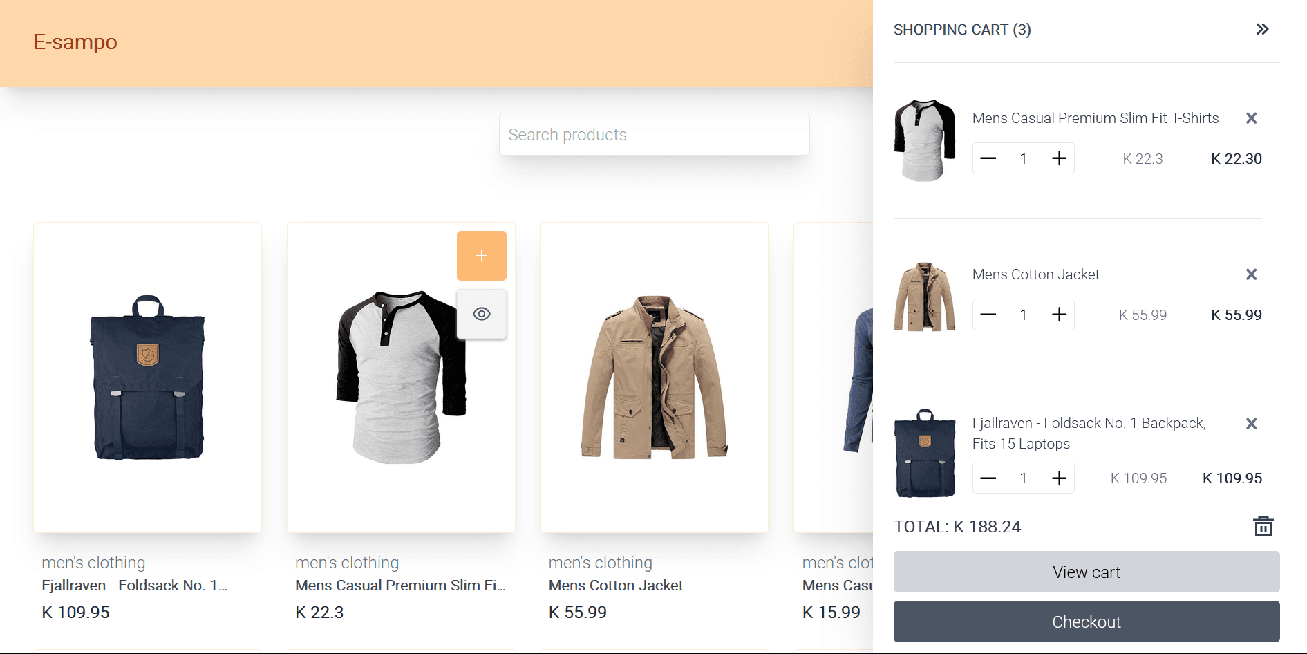
Task: Remove Mens Casual Premium Slim Fit T-Shirts from cart
Action: (x=1251, y=118)
